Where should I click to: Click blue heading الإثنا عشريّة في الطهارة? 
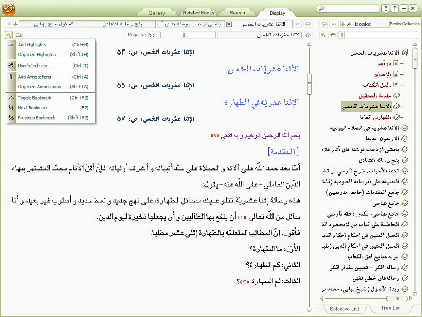coord(262,102)
